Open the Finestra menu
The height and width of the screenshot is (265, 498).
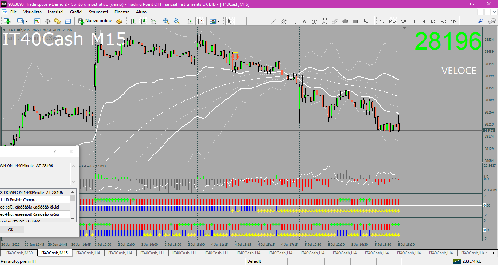point(122,12)
